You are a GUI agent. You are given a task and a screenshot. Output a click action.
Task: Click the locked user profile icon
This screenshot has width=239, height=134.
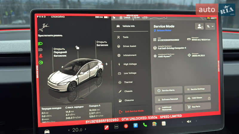(199, 26)
